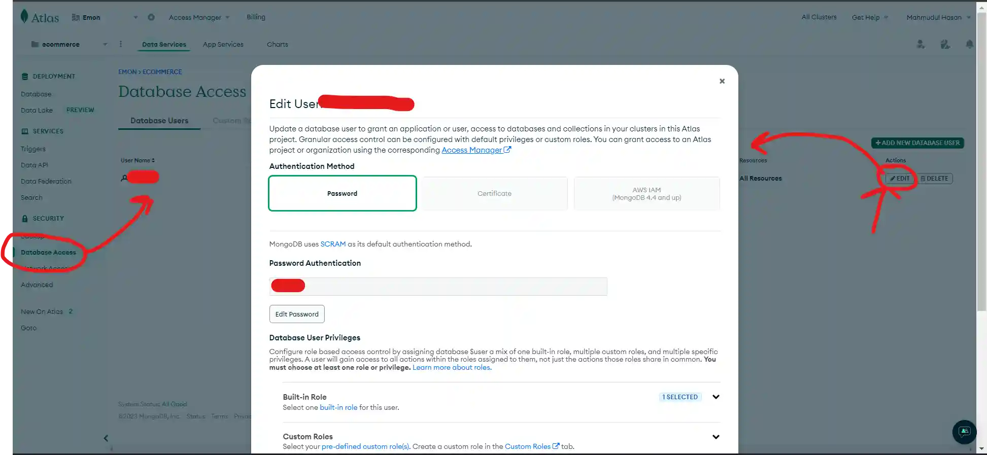Click the Atlas leaf logo
Viewport: 987px width, 455px height.
pyautogui.click(x=24, y=16)
